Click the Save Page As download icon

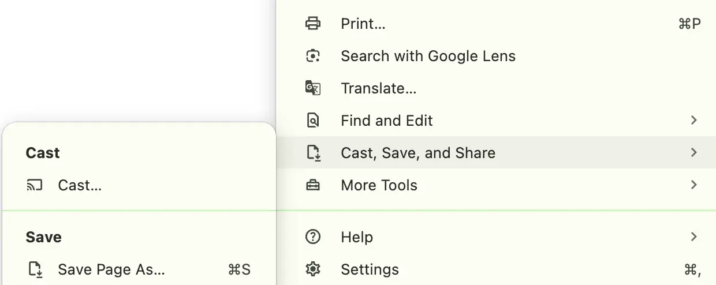tap(35, 269)
